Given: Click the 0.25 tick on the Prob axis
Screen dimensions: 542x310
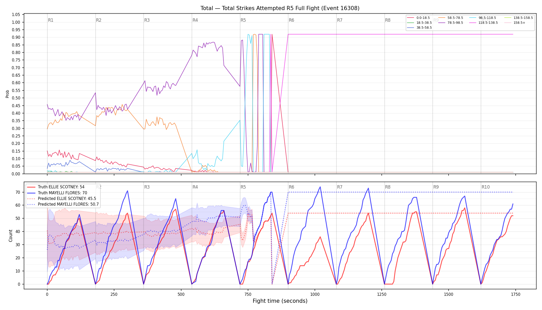Looking at the screenshot, I should 16,136.
